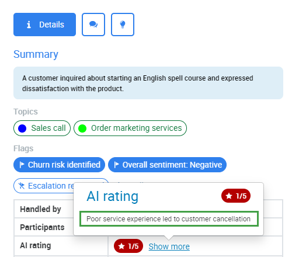Select the Sales call topic tag
The height and width of the screenshot is (257, 292).
point(42,128)
